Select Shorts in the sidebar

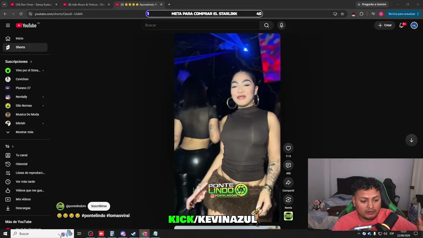click(25, 47)
